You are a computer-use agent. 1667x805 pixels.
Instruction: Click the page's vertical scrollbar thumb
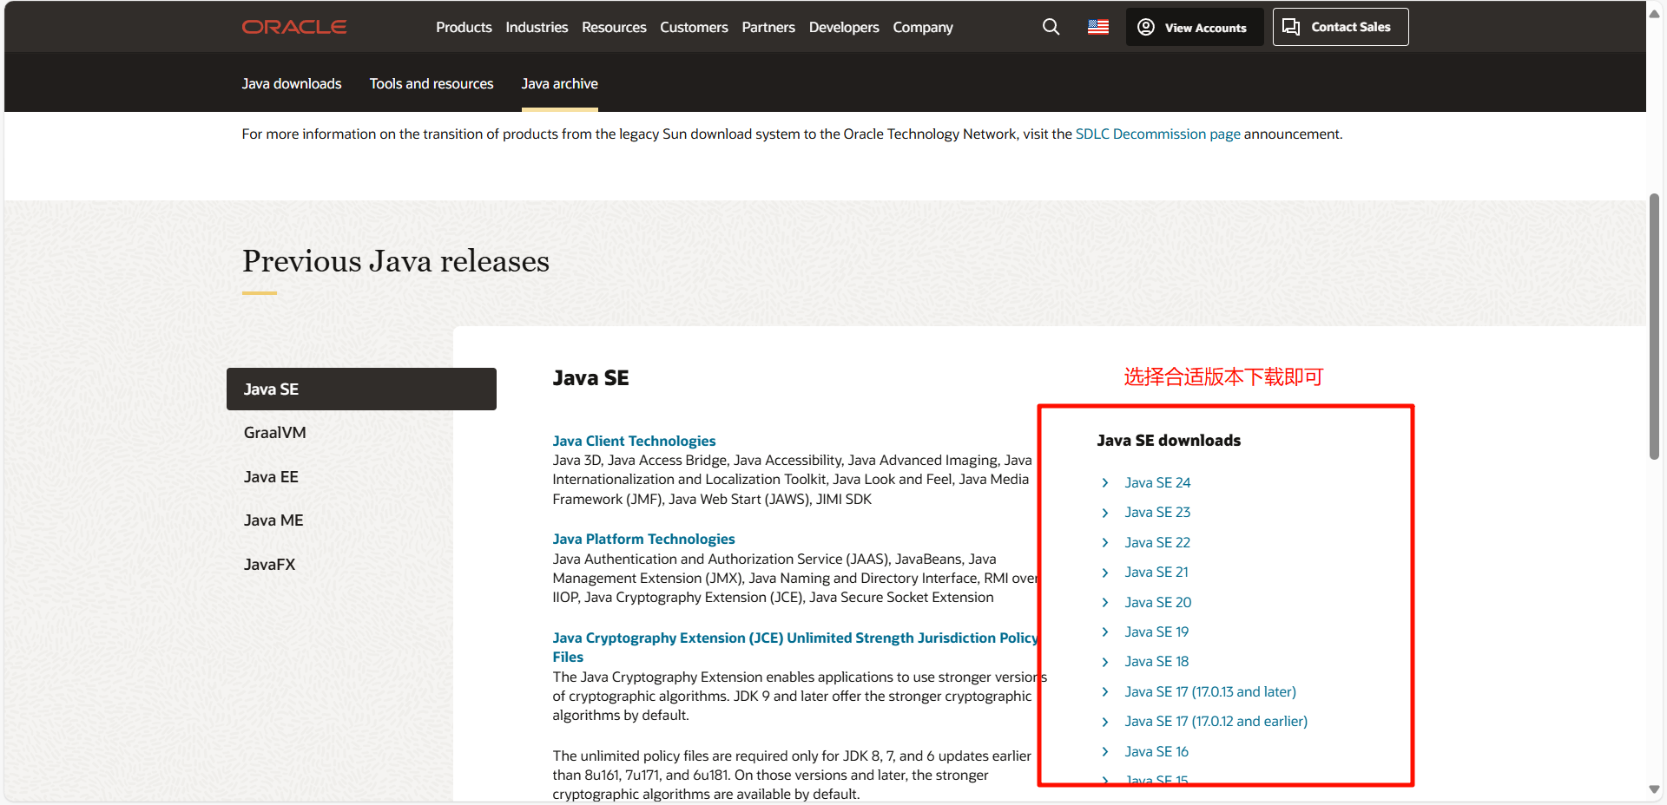click(x=1654, y=326)
